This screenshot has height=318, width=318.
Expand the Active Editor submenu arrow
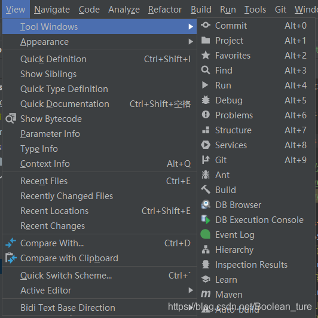coord(191,291)
